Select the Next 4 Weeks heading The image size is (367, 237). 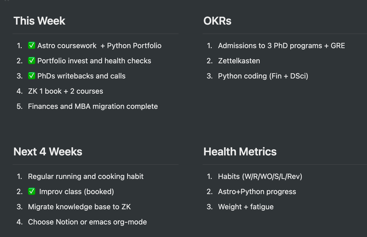click(x=48, y=152)
